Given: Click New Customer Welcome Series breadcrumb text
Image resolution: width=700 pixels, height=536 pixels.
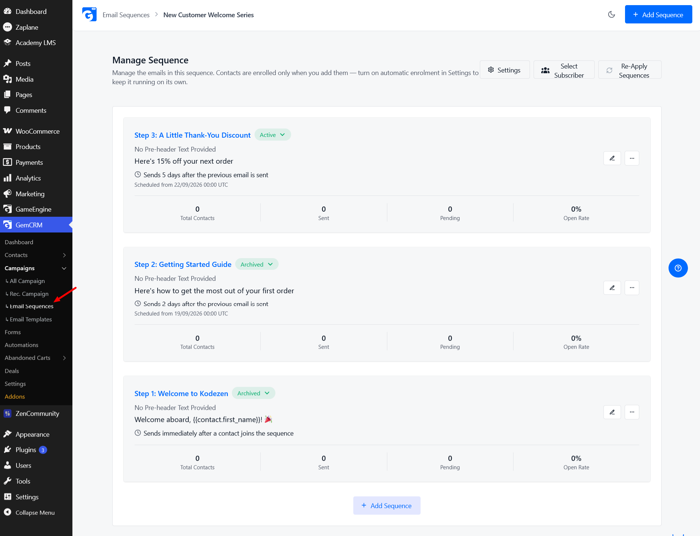Looking at the screenshot, I should [x=208, y=15].
